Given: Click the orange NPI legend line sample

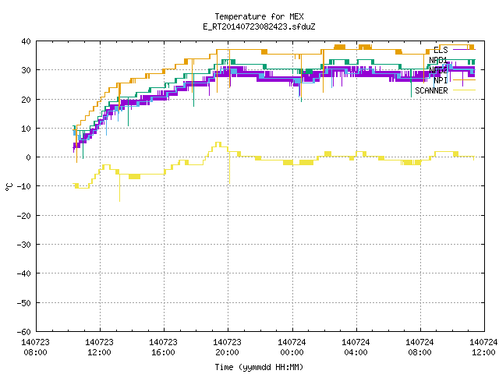Looking at the screenshot, I should click(464, 80).
